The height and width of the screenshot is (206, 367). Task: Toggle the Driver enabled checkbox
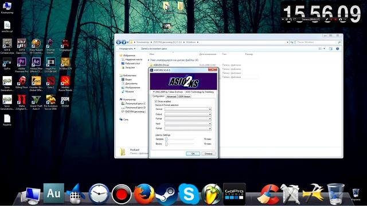tap(155, 101)
